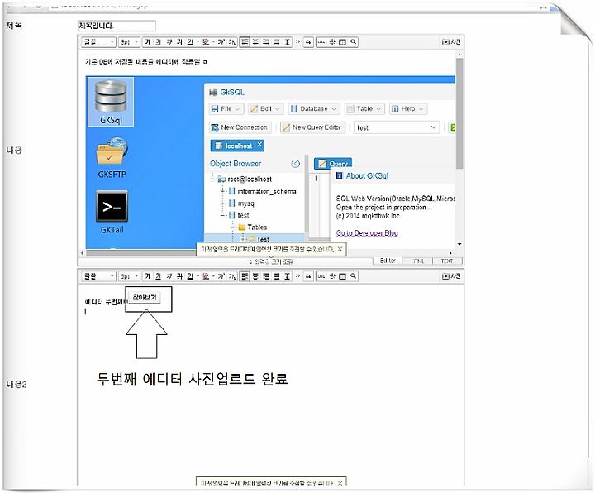
Task: Switch to the Editor tab
Action: tap(388, 261)
